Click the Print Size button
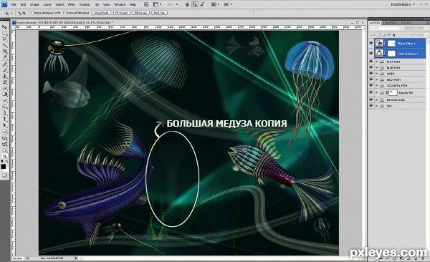The width and height of the screenshot is (430, 262). [159, 13]
